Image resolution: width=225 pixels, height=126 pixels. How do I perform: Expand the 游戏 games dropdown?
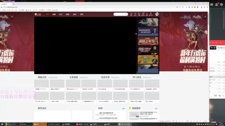tap(75, 15)
